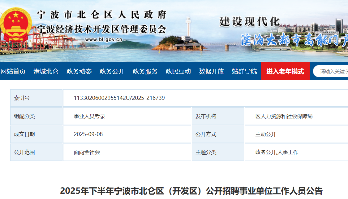This screenshot has height=199, width=348.
Task: Open the 数据开放 menu item
Action: click(x=211, y=71)
